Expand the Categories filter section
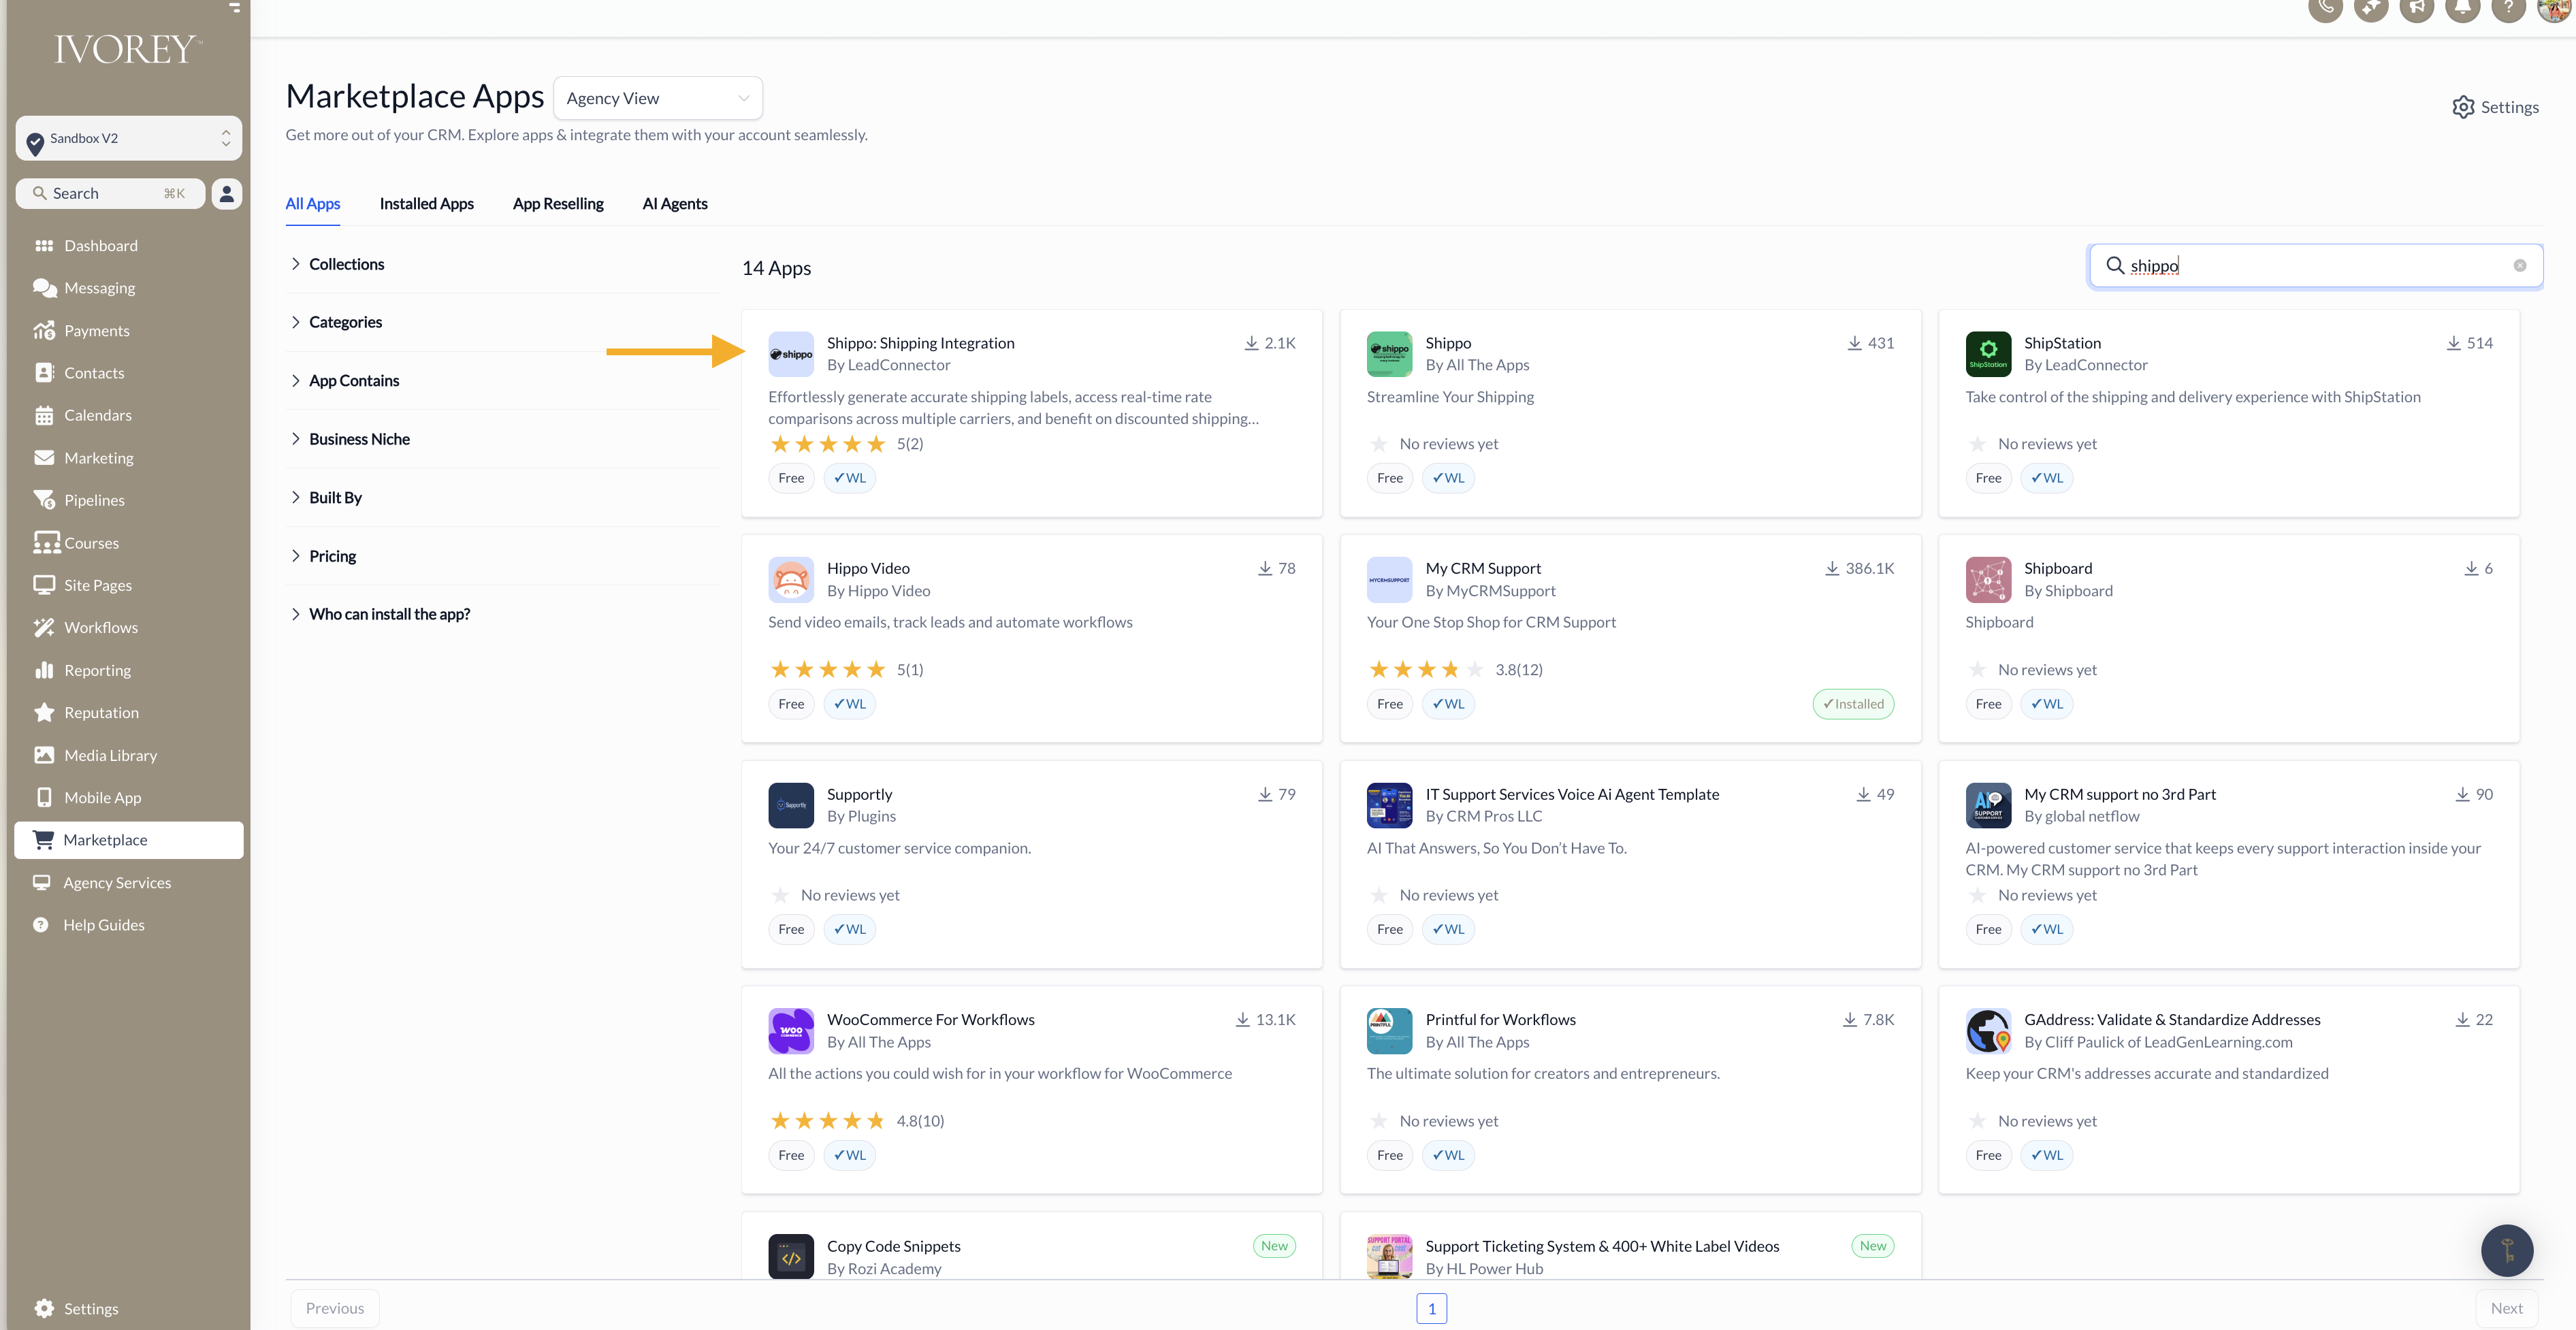The image size is (2576, 1330). pos(345,322)
